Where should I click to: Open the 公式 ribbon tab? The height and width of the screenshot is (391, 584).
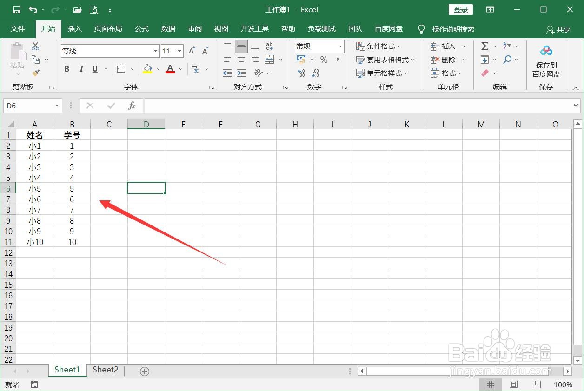(141, 28)
